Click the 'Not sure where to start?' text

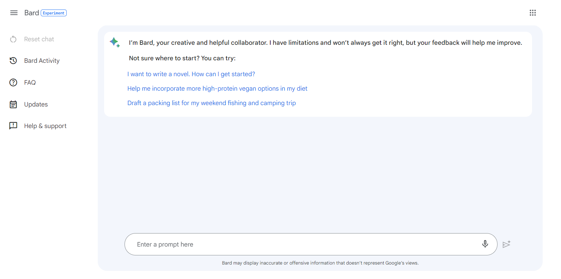[182, 58]
